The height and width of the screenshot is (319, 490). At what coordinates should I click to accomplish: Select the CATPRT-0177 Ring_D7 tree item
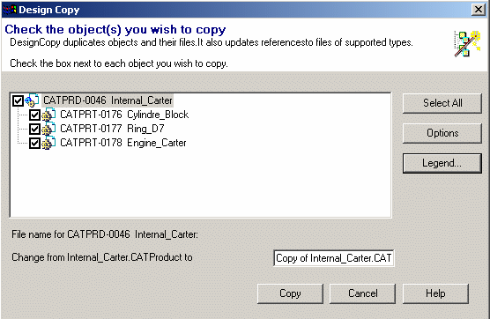(112, 129)
